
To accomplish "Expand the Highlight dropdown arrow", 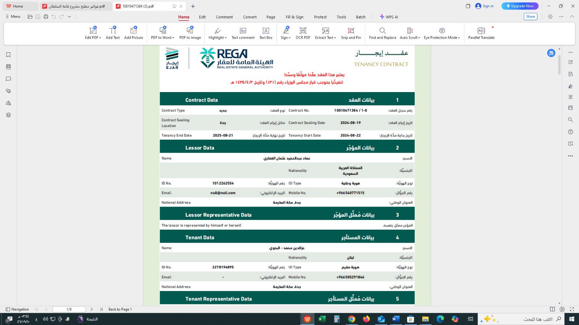I will 225,38.
